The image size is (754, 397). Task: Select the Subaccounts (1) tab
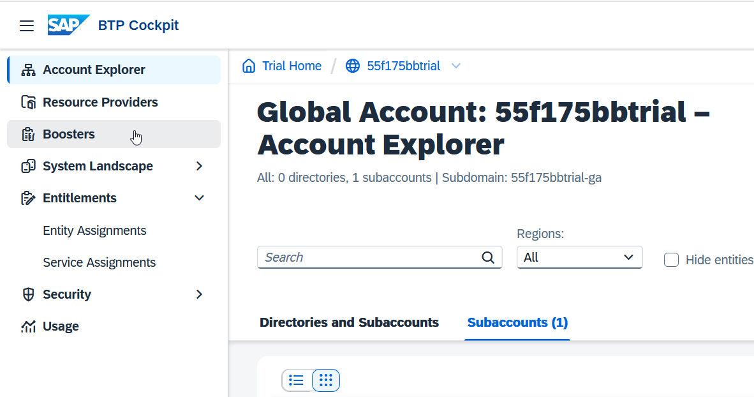tap(517, 322)
